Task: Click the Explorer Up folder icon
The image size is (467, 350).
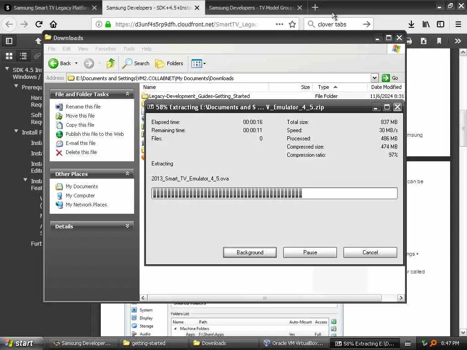Action: coord(110,63)
